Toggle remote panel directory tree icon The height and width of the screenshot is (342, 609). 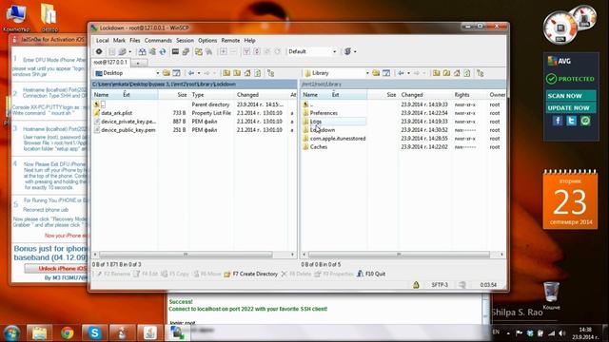[481, 73]
